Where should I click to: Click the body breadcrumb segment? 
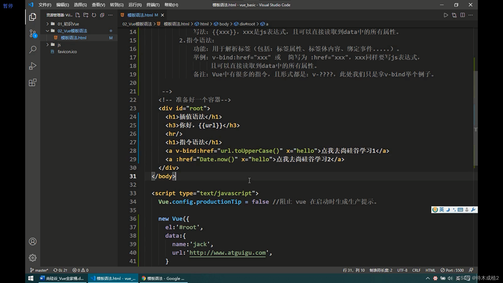221,24
